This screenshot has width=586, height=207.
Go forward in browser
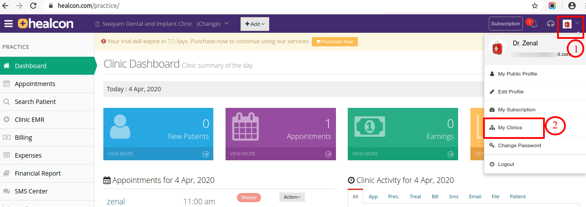pyautogui.click(x=19, y=6)
